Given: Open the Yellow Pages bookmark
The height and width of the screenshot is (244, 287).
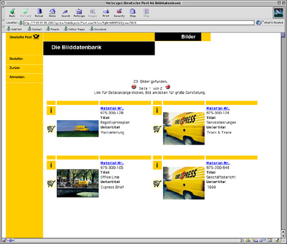Looking at the screenshot, I should point(74,29).
